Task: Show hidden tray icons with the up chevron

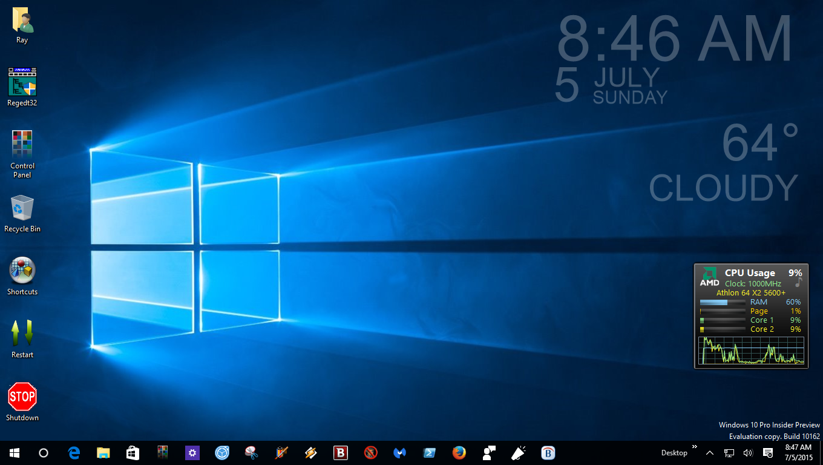Action: [710, 453]
